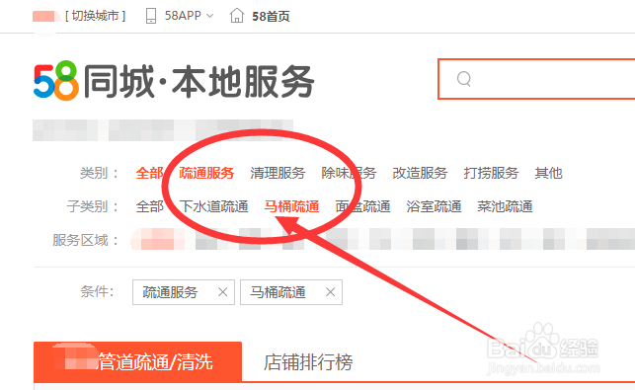
Task: Select the 除味服务 category
Action: [x=349, y=174]
